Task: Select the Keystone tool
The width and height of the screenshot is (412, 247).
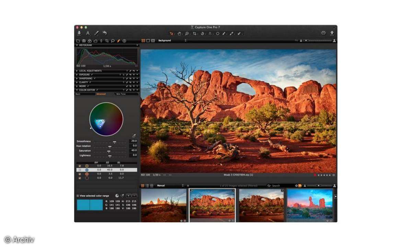Action: pos(210,34)
